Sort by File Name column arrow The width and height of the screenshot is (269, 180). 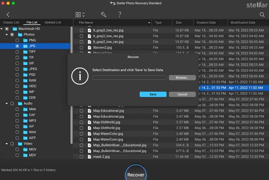pos(149,23)
